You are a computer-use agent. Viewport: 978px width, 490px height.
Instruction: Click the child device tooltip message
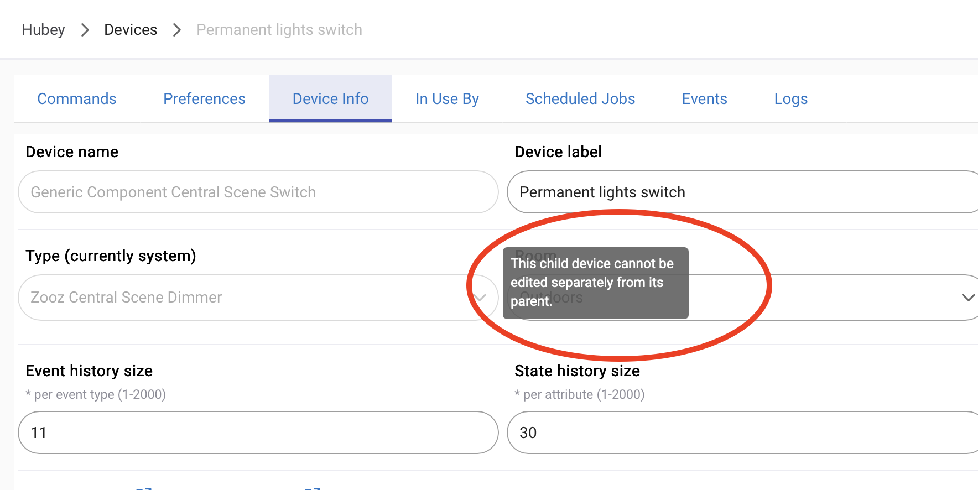click(x=595, y=283)
